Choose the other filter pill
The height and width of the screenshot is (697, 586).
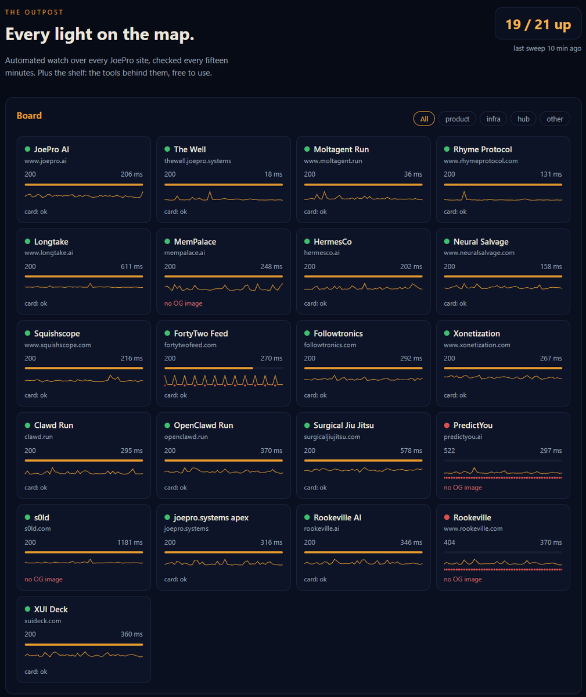click(555, 119)
